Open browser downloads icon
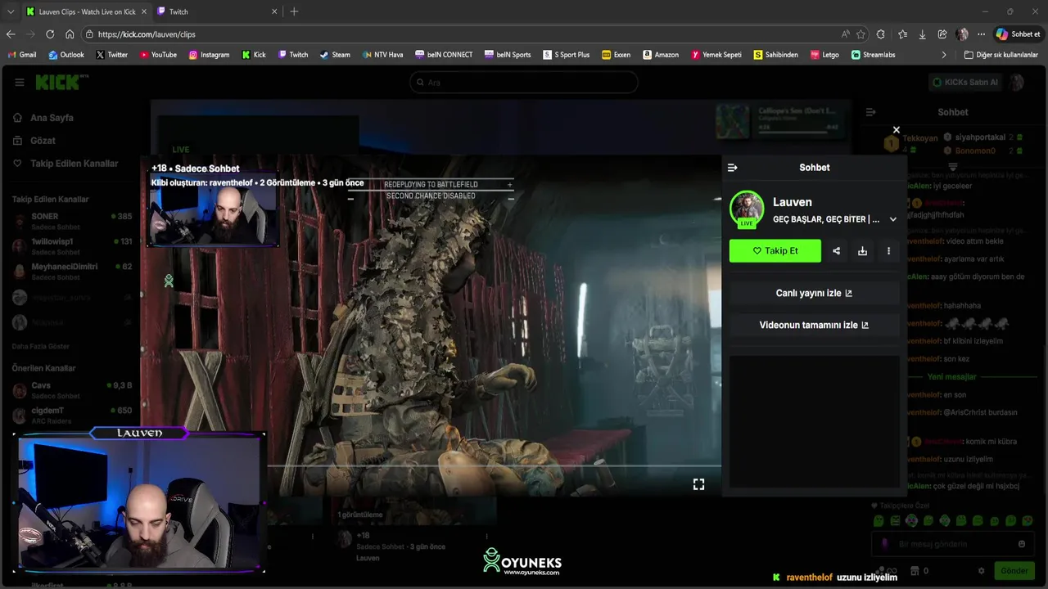The width and height of the screenshot is (1048, 589). (x=922, y=34)
